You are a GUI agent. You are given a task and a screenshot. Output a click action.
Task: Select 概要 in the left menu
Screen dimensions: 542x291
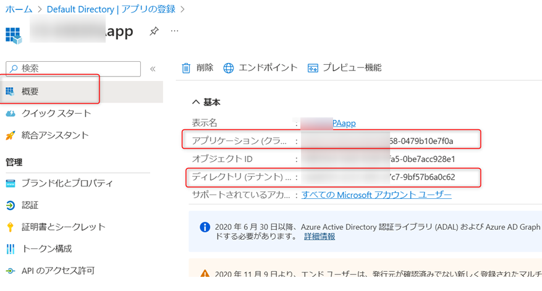click(30, 91)
